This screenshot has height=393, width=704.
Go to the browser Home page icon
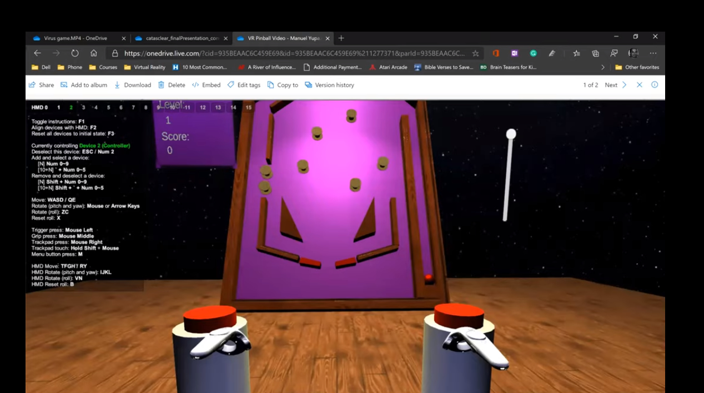click(x=94, y=53)
